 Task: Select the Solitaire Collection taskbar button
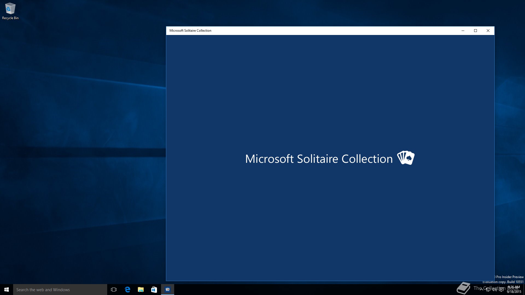pyautogui.click(x=168, y=290)
